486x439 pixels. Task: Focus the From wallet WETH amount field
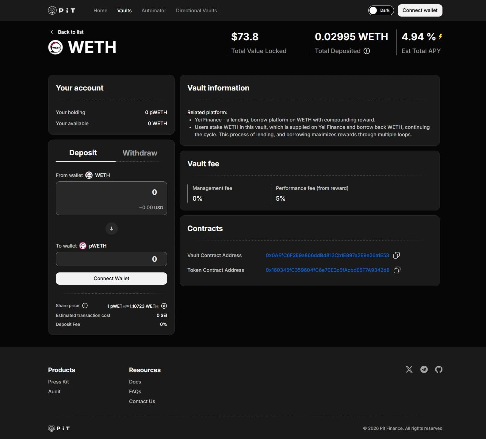(x=111, y=198)
